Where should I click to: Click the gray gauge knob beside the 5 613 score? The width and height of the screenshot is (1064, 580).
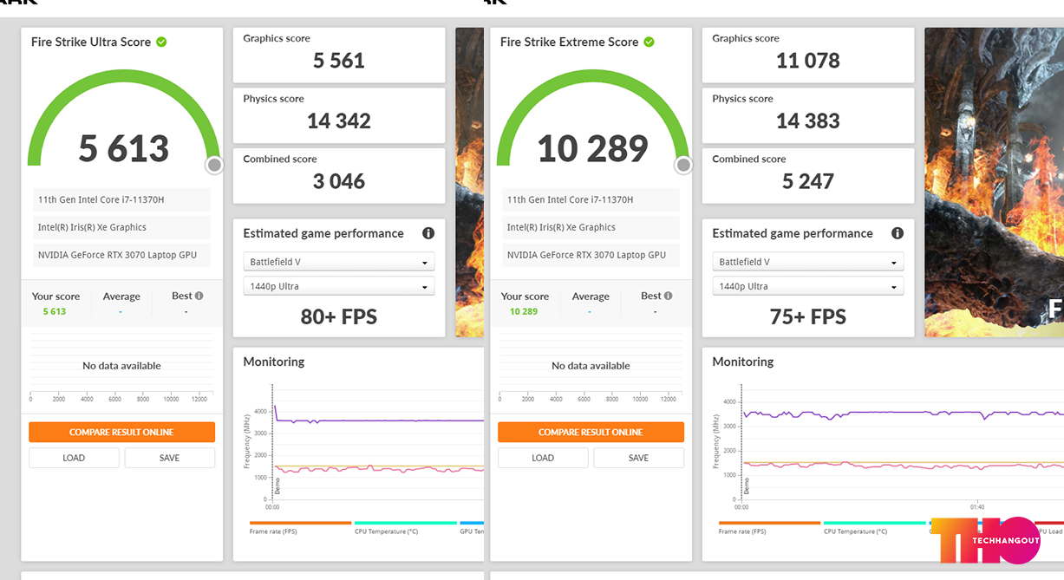click(214, 165)
